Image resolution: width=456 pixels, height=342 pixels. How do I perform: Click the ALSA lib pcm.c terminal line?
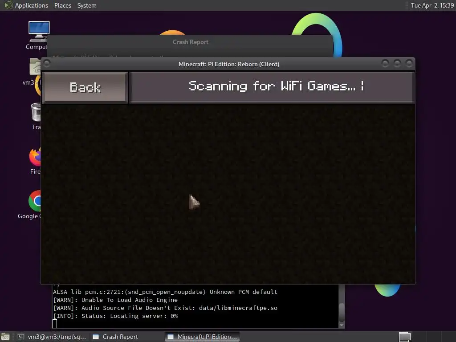tap(165, 292)
